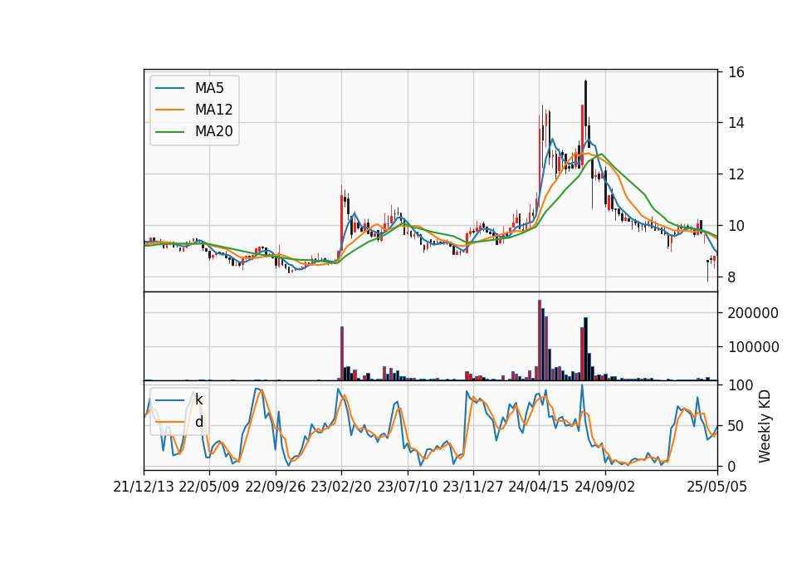
Task: Click the d legend label
Action: click(198, 422)
